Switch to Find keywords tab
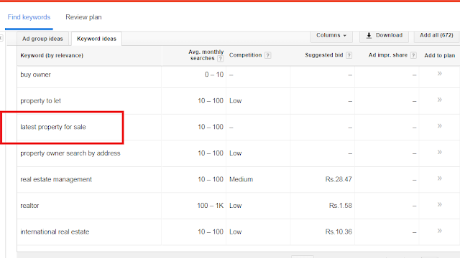 point(29,17)
